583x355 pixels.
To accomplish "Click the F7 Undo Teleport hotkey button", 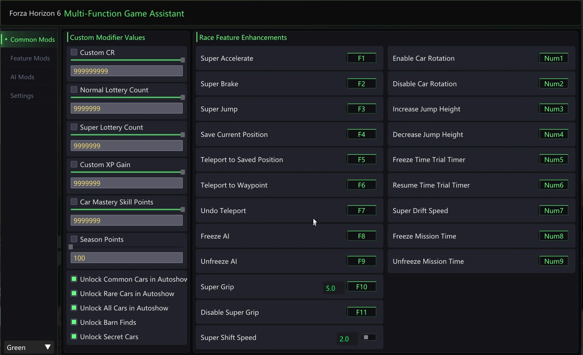I will pyautogui.click(x=362, y=211).
